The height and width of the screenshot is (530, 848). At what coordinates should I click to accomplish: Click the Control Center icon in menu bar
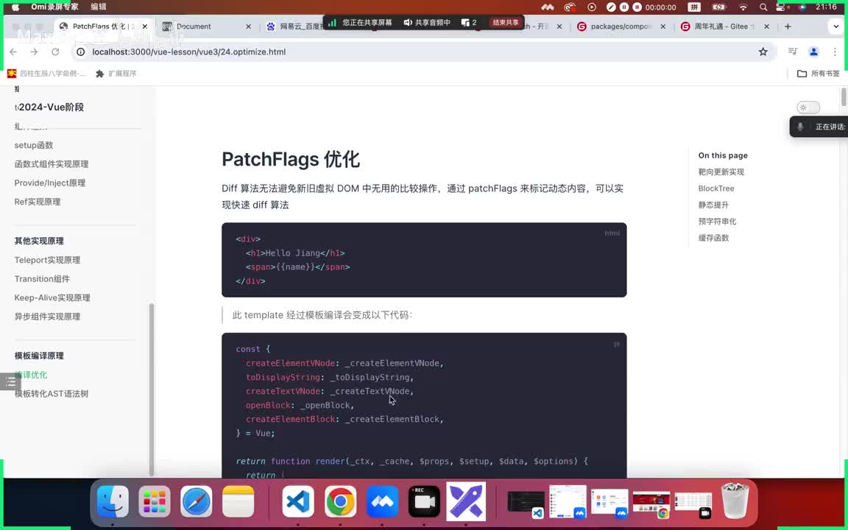coord(780,7)
